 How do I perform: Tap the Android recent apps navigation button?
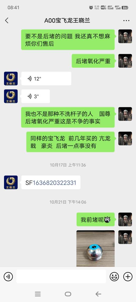click(38, 294)
